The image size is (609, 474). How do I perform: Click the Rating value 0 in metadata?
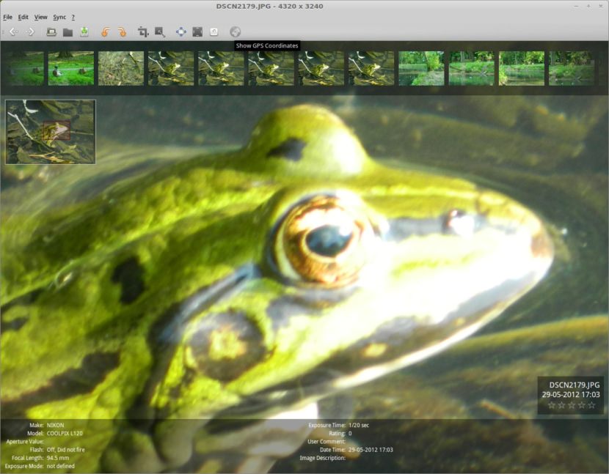(x=350, y=433)
